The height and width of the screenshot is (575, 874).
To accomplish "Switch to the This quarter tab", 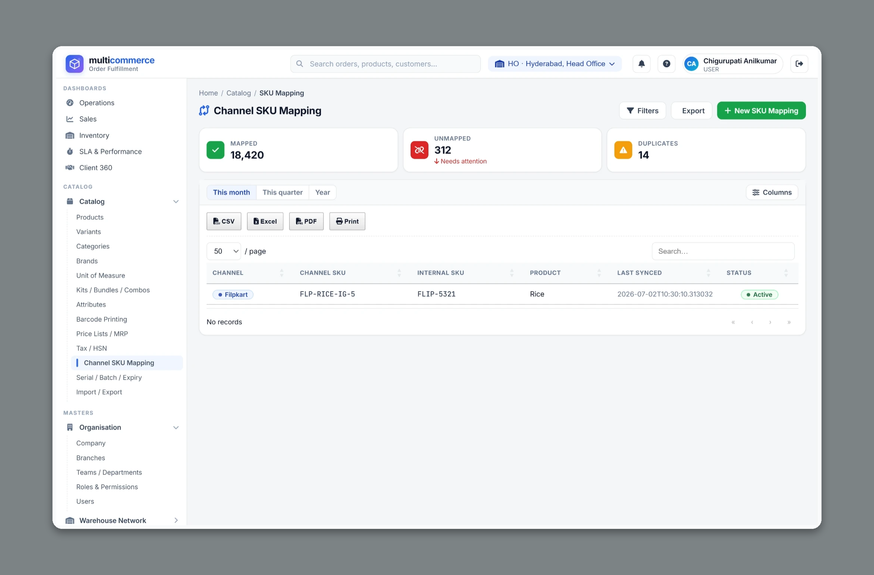I will coord(282,192).
